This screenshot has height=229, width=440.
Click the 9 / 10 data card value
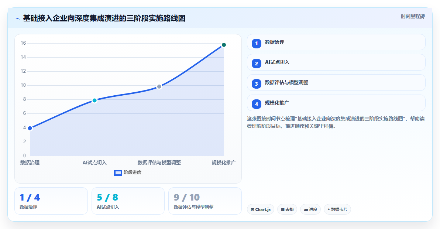(x=187, y=198)
